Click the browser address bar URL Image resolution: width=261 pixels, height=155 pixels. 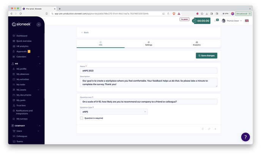coord(102,14)
